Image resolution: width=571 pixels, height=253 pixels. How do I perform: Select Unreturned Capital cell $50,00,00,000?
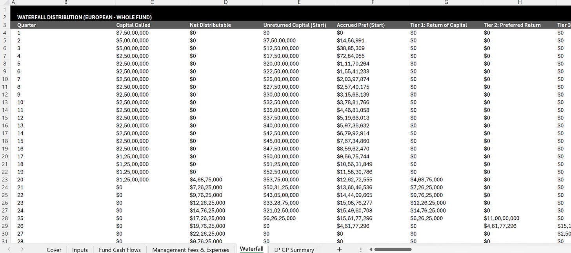click(x=281, y=156)
